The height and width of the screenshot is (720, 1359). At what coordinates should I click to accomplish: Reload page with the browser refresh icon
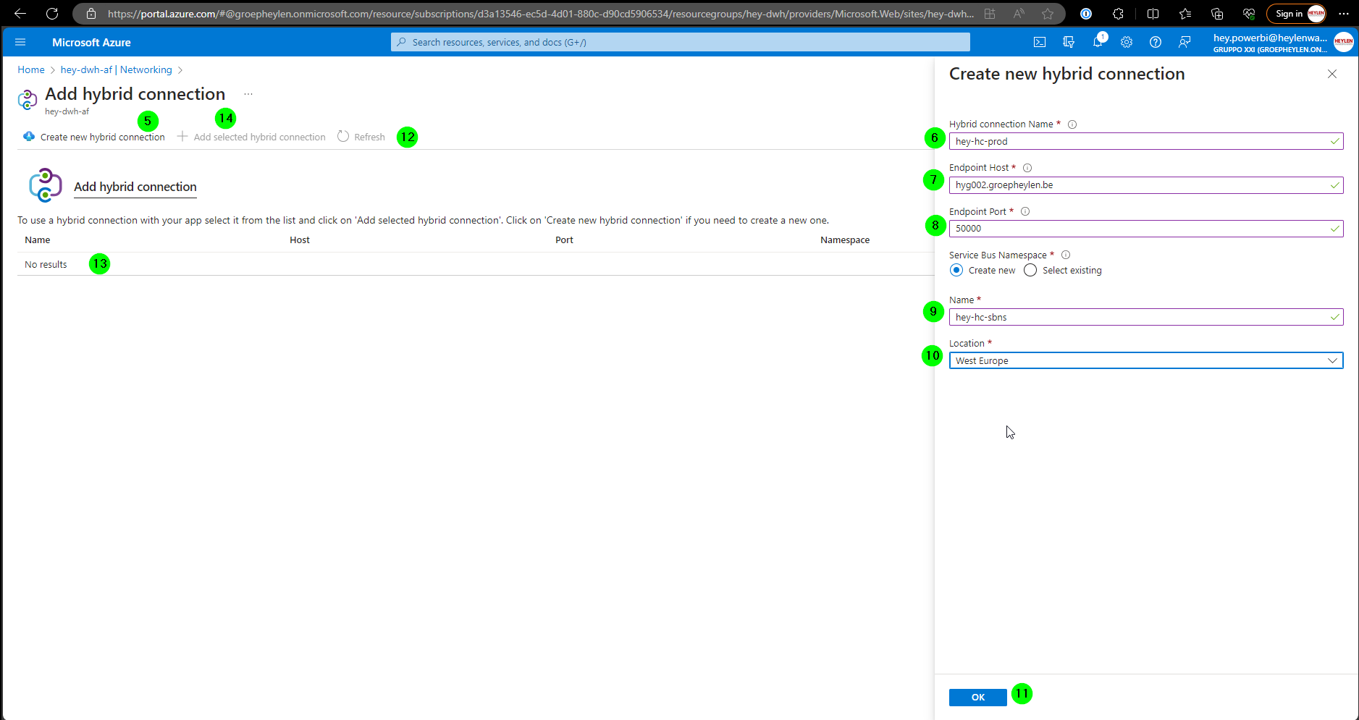(52, 13)
